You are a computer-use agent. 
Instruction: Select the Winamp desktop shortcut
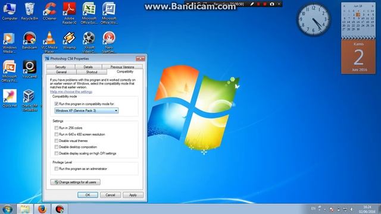69,40
